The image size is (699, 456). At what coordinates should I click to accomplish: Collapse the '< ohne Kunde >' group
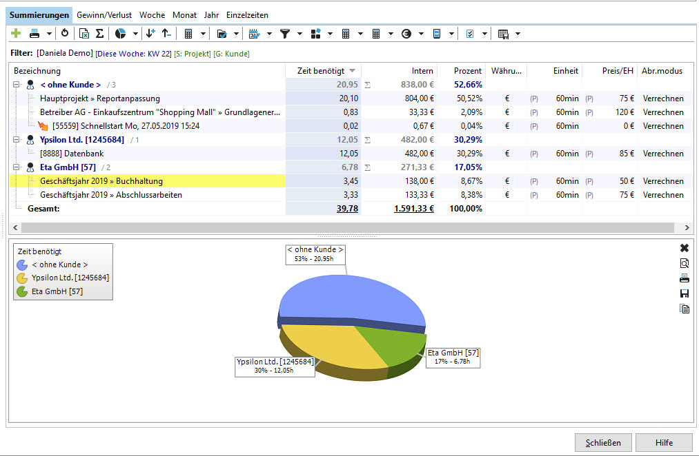pos(17,85)
